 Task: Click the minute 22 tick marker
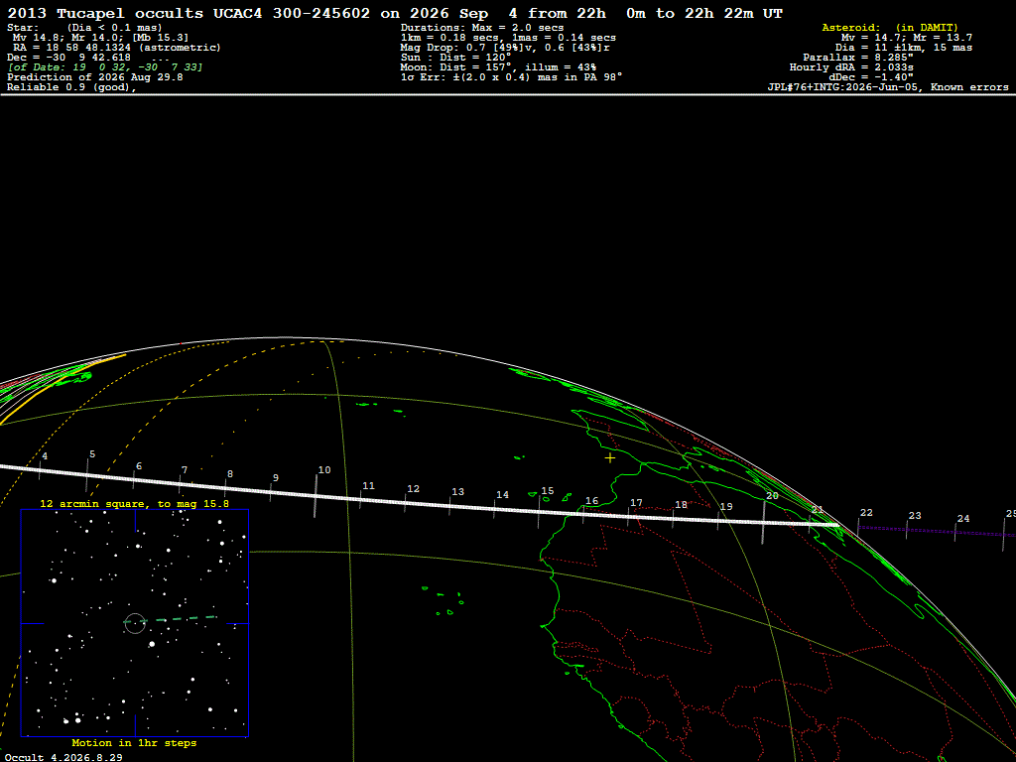pos(858,526)
